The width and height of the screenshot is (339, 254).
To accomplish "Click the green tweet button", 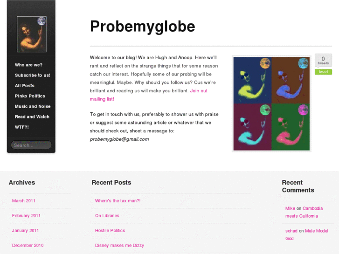I will [x=323, y=72].
